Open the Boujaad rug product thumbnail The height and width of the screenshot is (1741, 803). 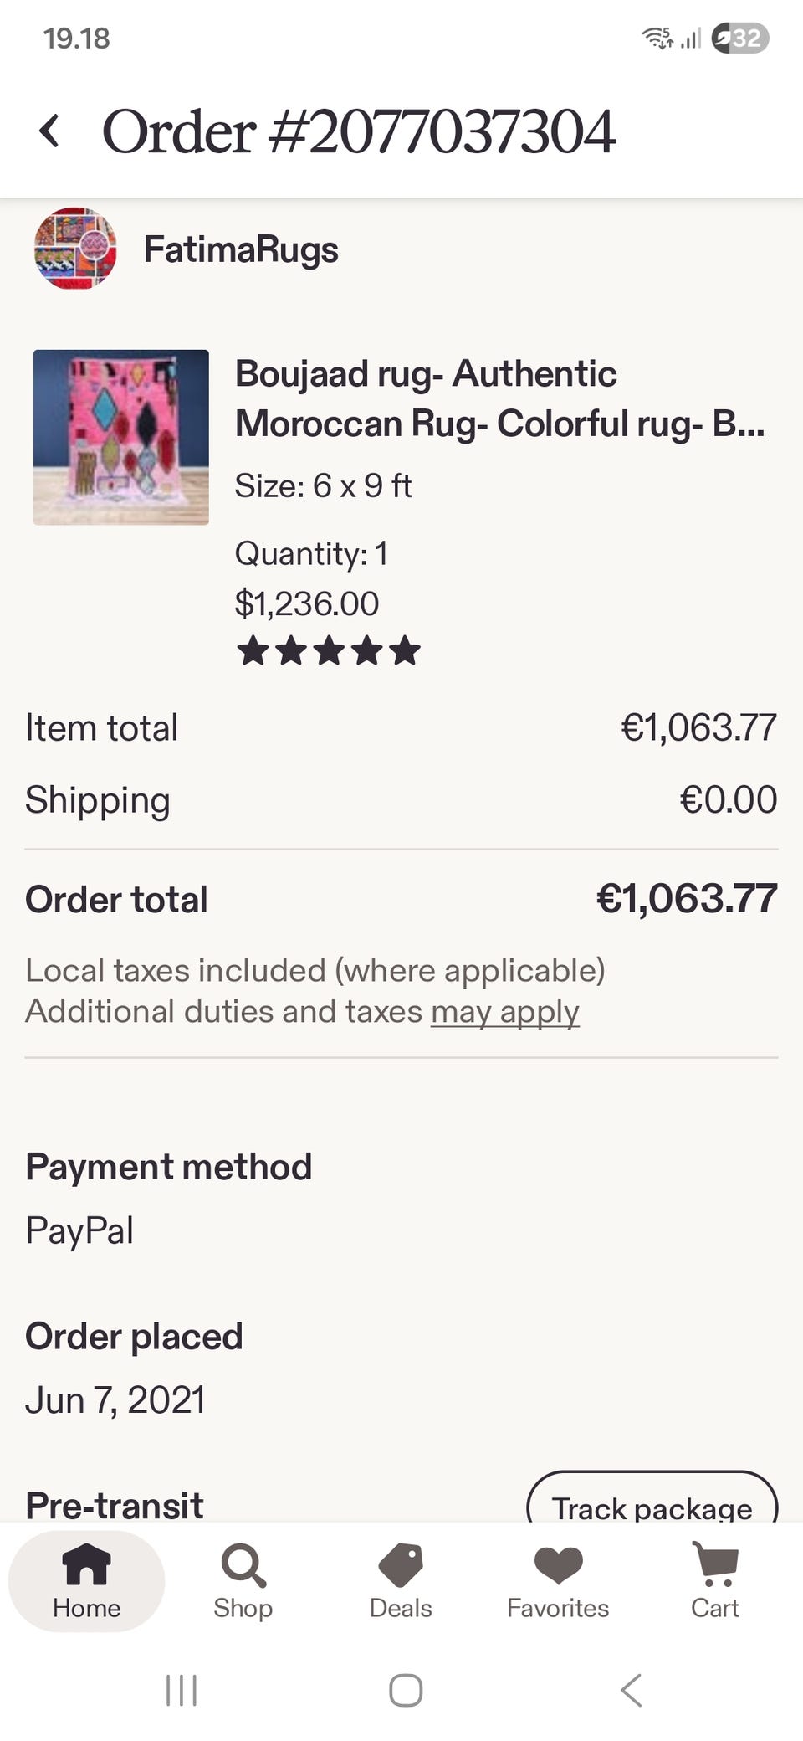121,437
